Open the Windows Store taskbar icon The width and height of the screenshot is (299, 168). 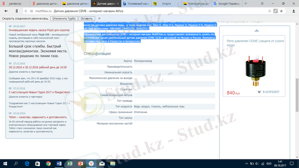[38, 164]
